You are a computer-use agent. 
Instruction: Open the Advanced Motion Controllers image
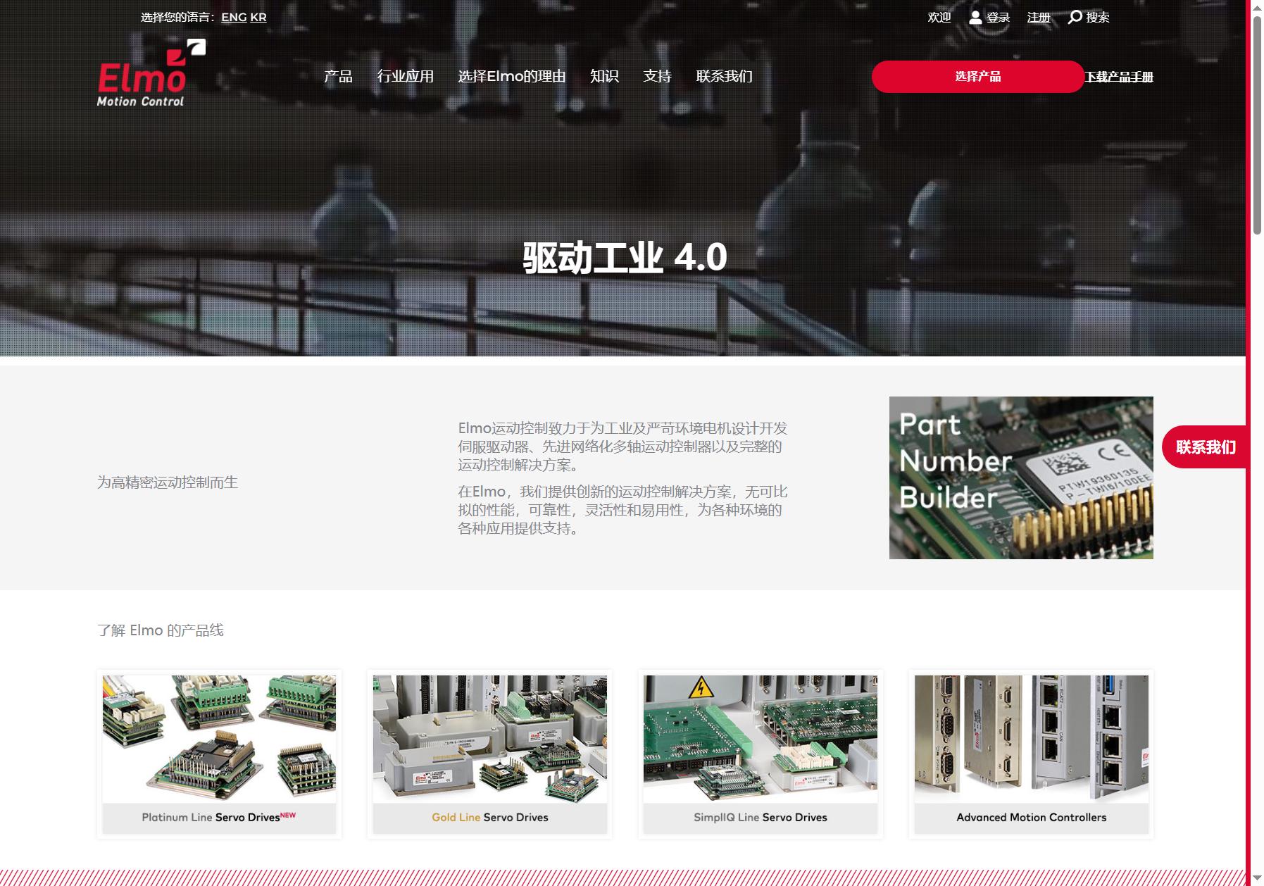(1032, 739)
